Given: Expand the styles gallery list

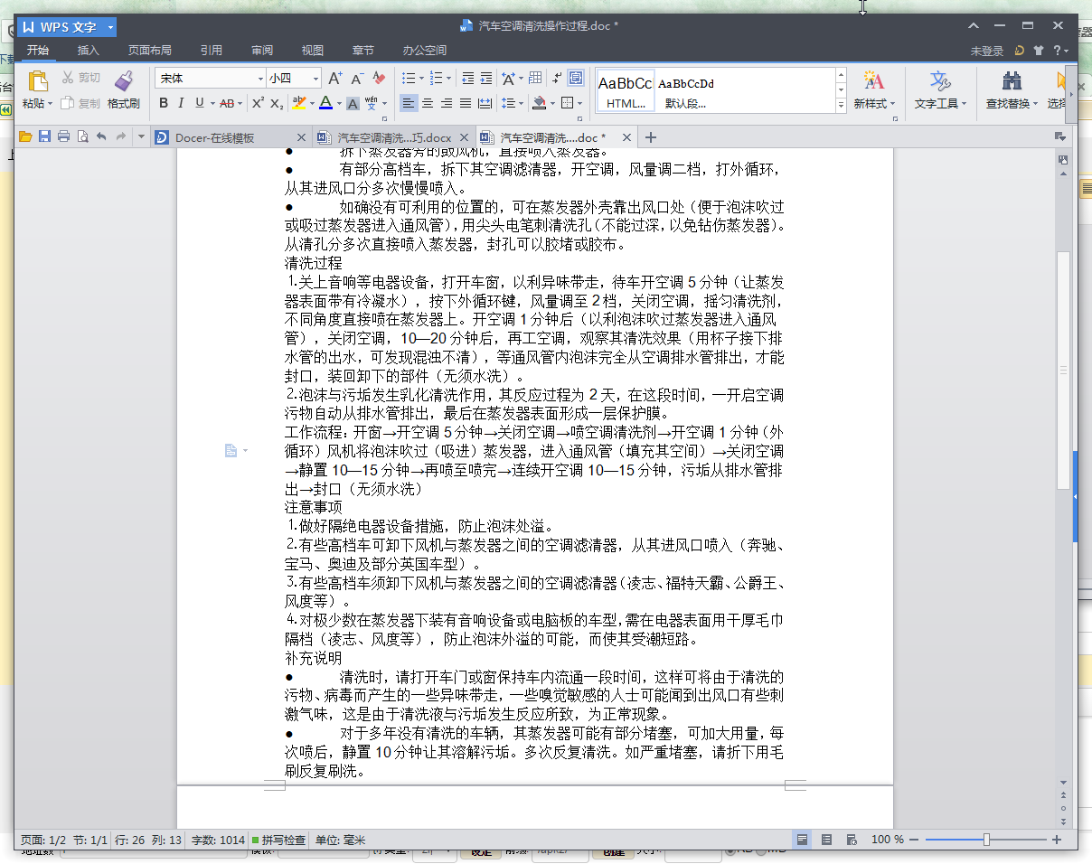Looking at the screenshot, I should coord(842,105).
